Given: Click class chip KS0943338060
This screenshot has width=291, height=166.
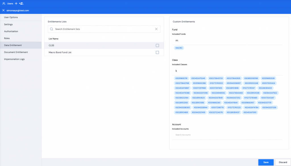Looking at the screenshot, I should click(183, 107).
